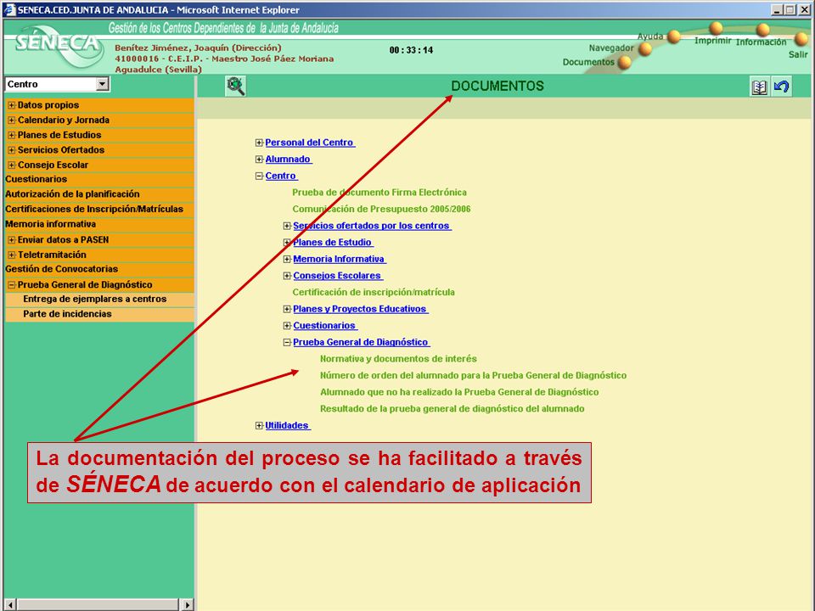Viewport: 815px width, 611px height.
Task: Click sidebar scrollbar left arrow
Action: [10, 605]
